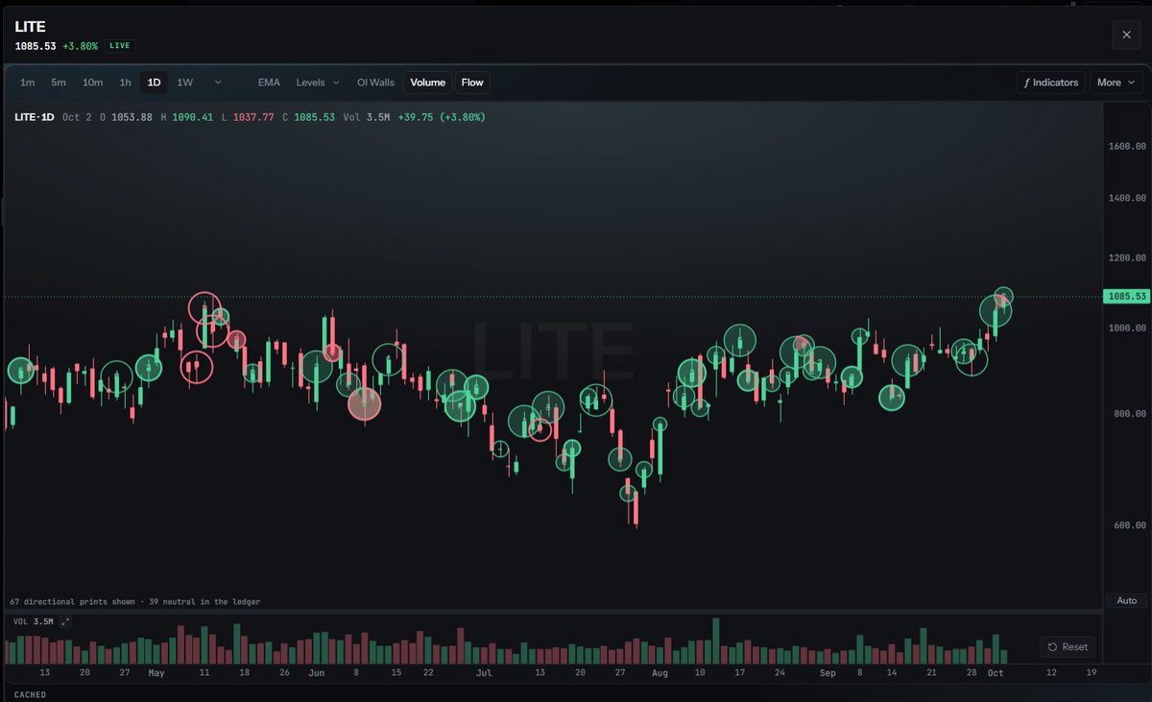This screenshot has width=1152, height=702.
Task: Click the Jul date axis label
Action: [x=484, y=673]
